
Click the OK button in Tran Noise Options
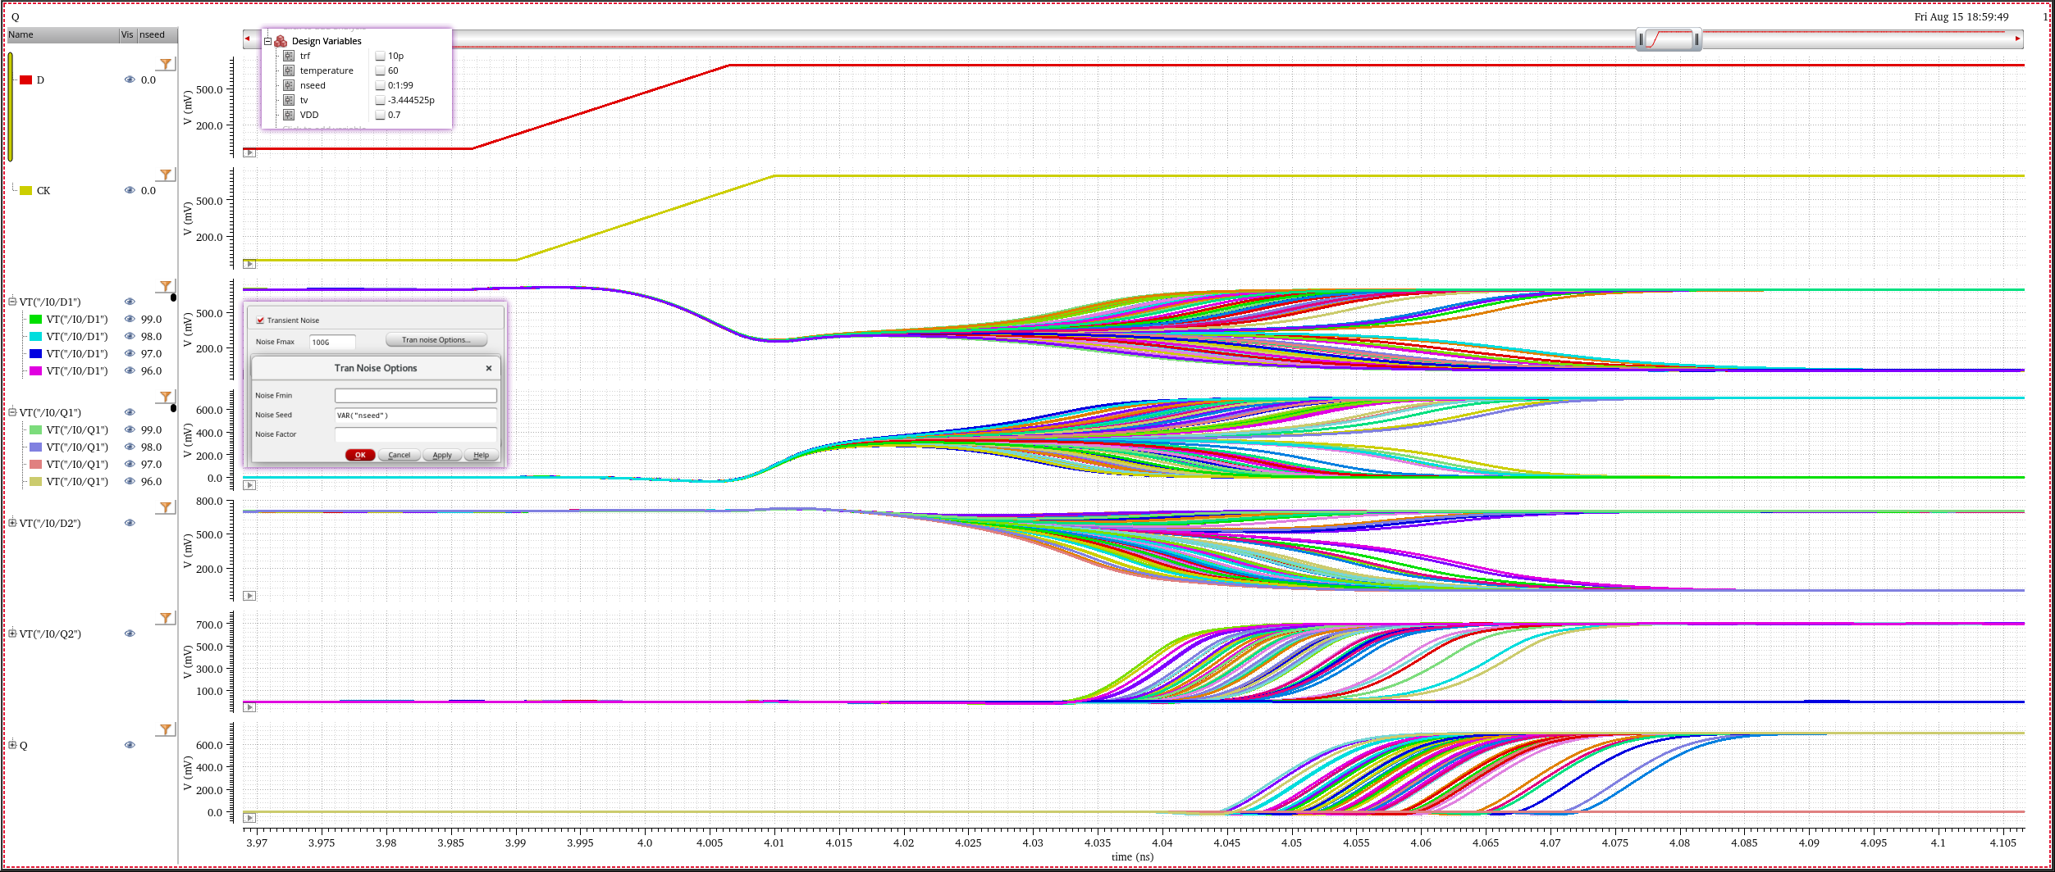[360, 455]
